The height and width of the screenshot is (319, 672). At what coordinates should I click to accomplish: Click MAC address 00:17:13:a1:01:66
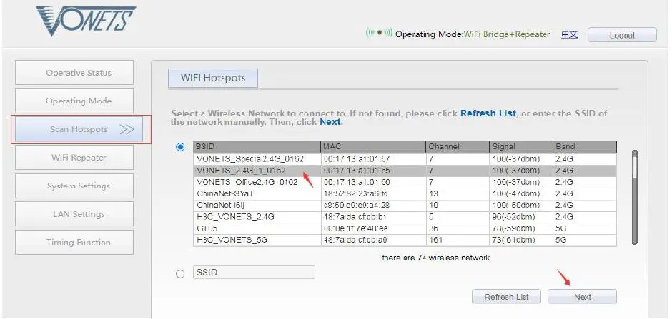(357, 182)
